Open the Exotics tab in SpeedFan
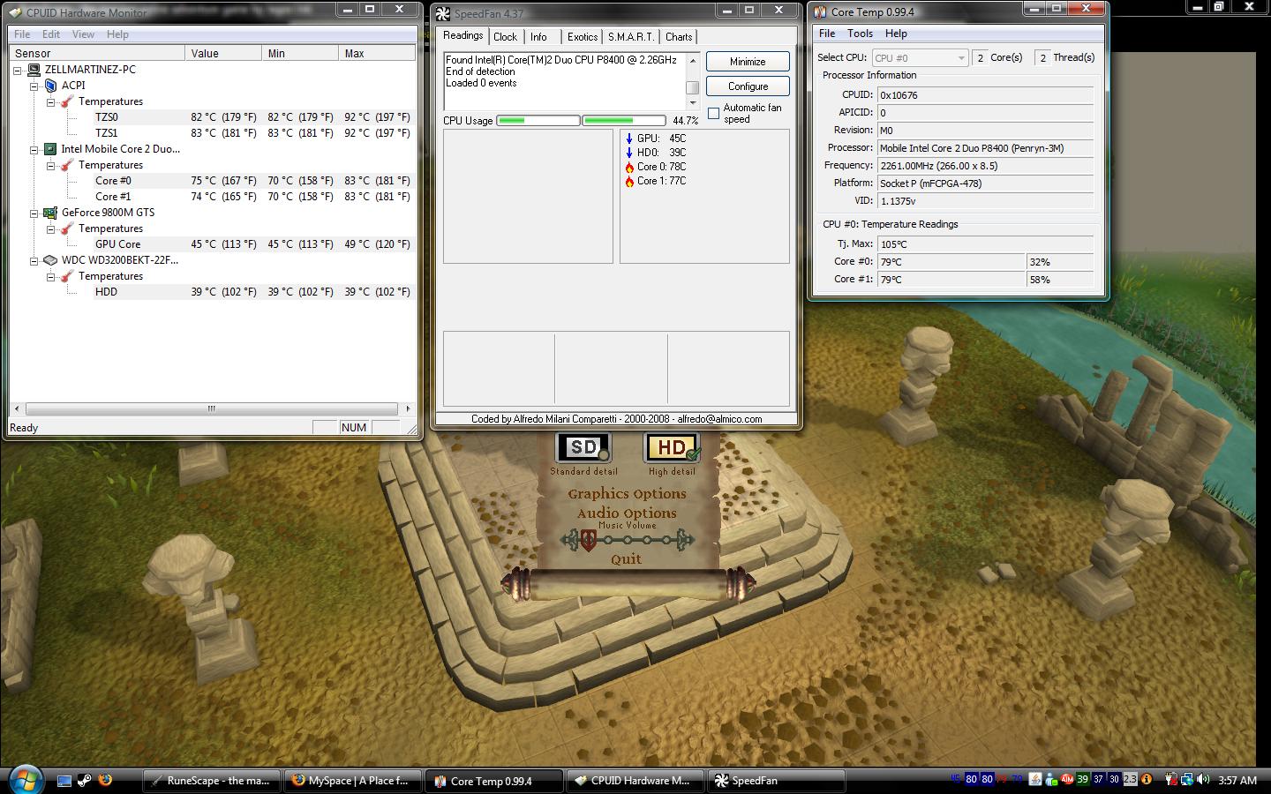Image resolution: width=1271 pixels, height=794 pixels. click(x=583, y=37)
